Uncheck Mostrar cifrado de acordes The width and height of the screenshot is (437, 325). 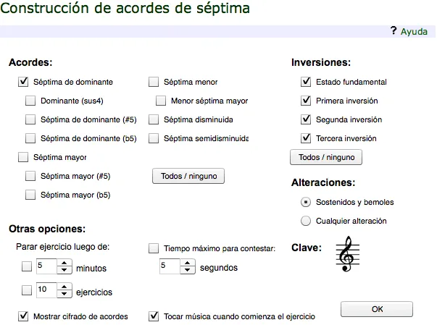[x=23, y=316]
